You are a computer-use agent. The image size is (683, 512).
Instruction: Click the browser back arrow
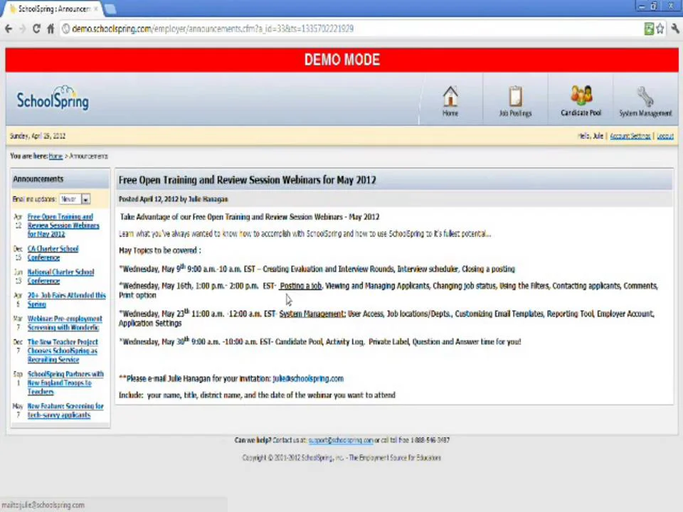tap(9, 28)
